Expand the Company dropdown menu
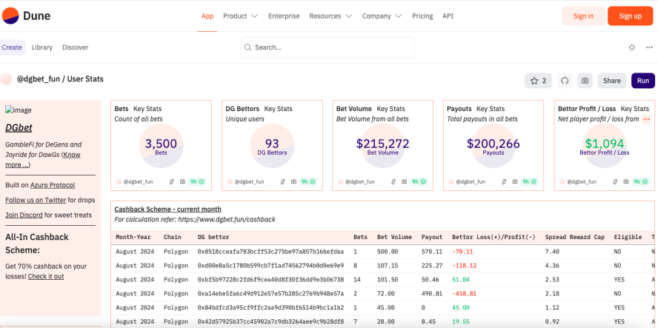This screenshot has height=328, width=658. [x=382, y=16]
